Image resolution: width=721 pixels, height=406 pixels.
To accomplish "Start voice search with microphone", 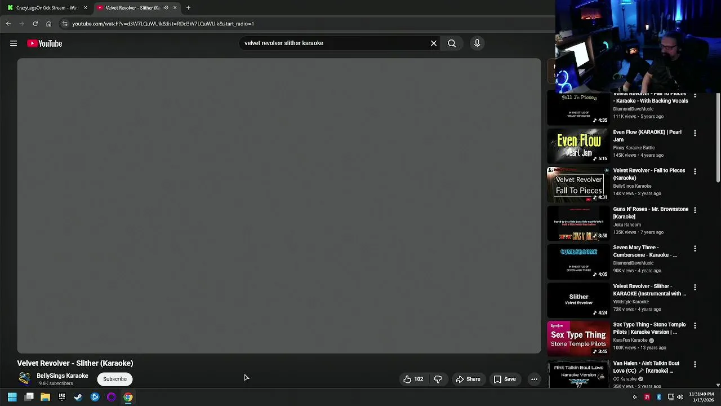I will [477, 43].
